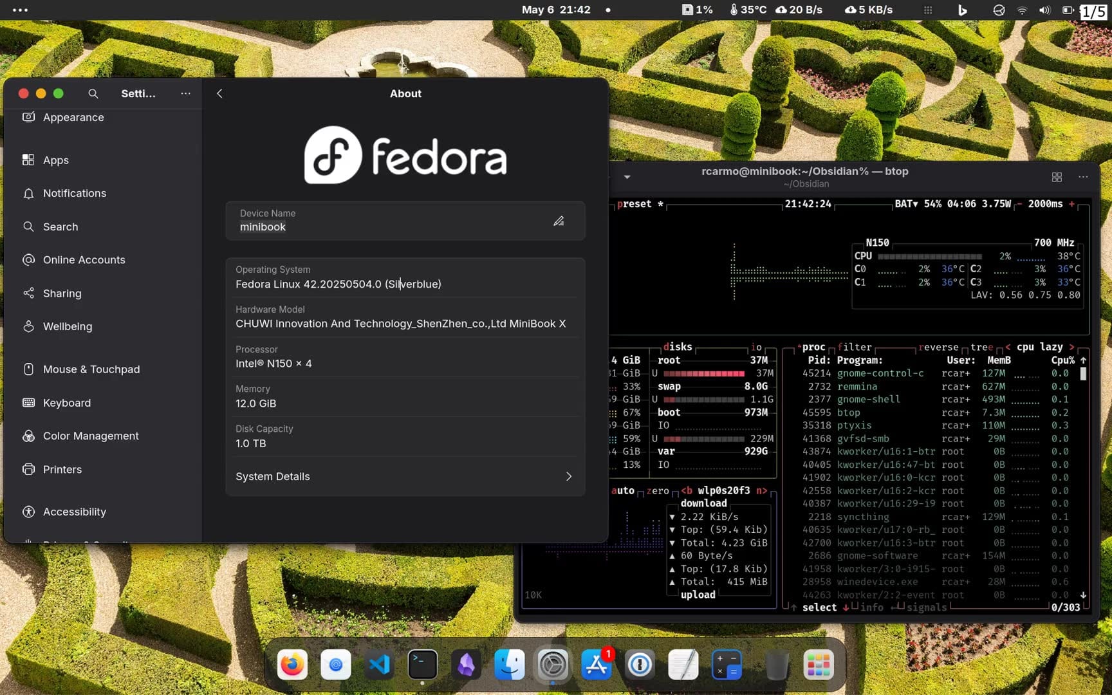Open the blue web browser dock icon
This screenshot has width=1112, height=695.
pos(336,665)
